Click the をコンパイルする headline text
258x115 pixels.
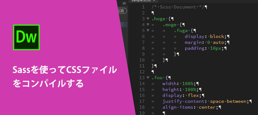(x=48, y=83)
